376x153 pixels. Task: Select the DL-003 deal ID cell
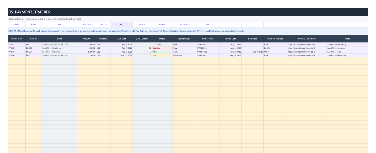(34, 48)
